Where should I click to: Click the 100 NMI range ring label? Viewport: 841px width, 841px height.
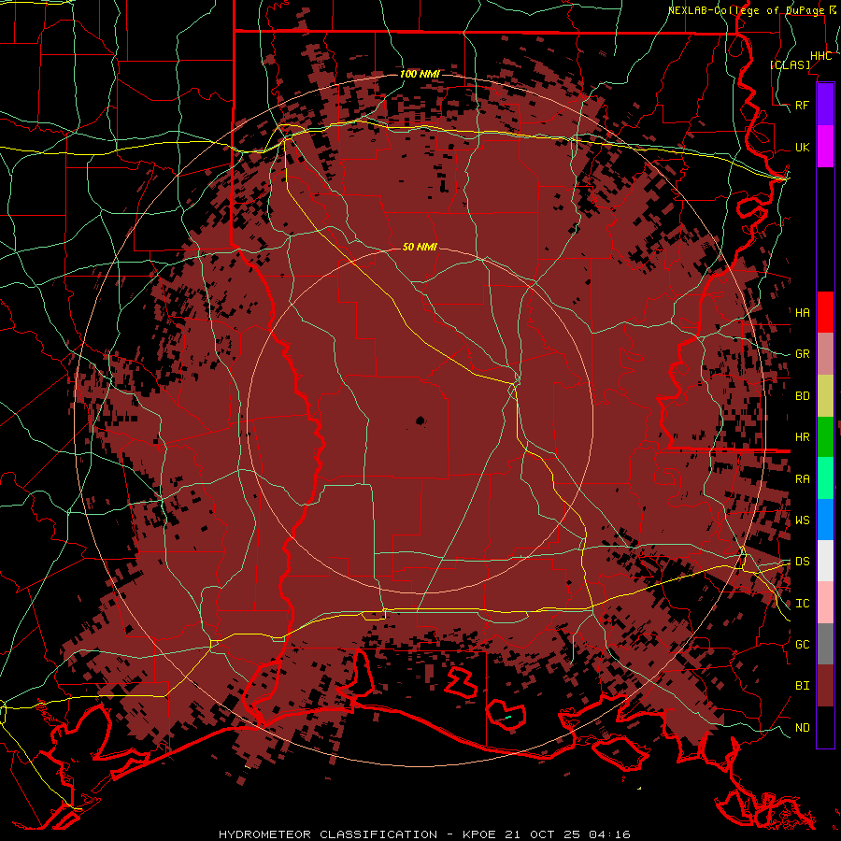pos(420,74)
